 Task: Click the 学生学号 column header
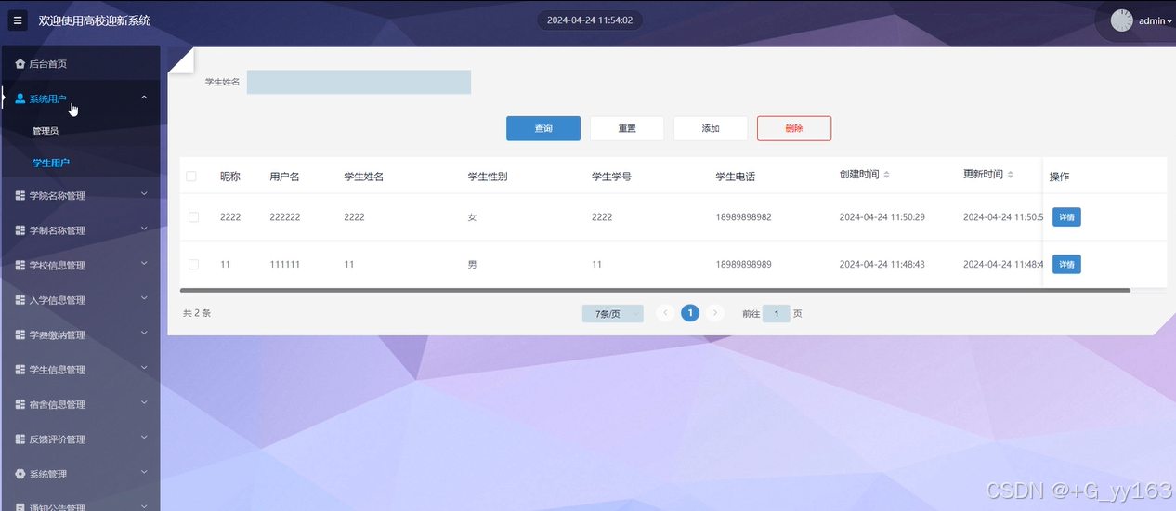(x=611, y=177)
